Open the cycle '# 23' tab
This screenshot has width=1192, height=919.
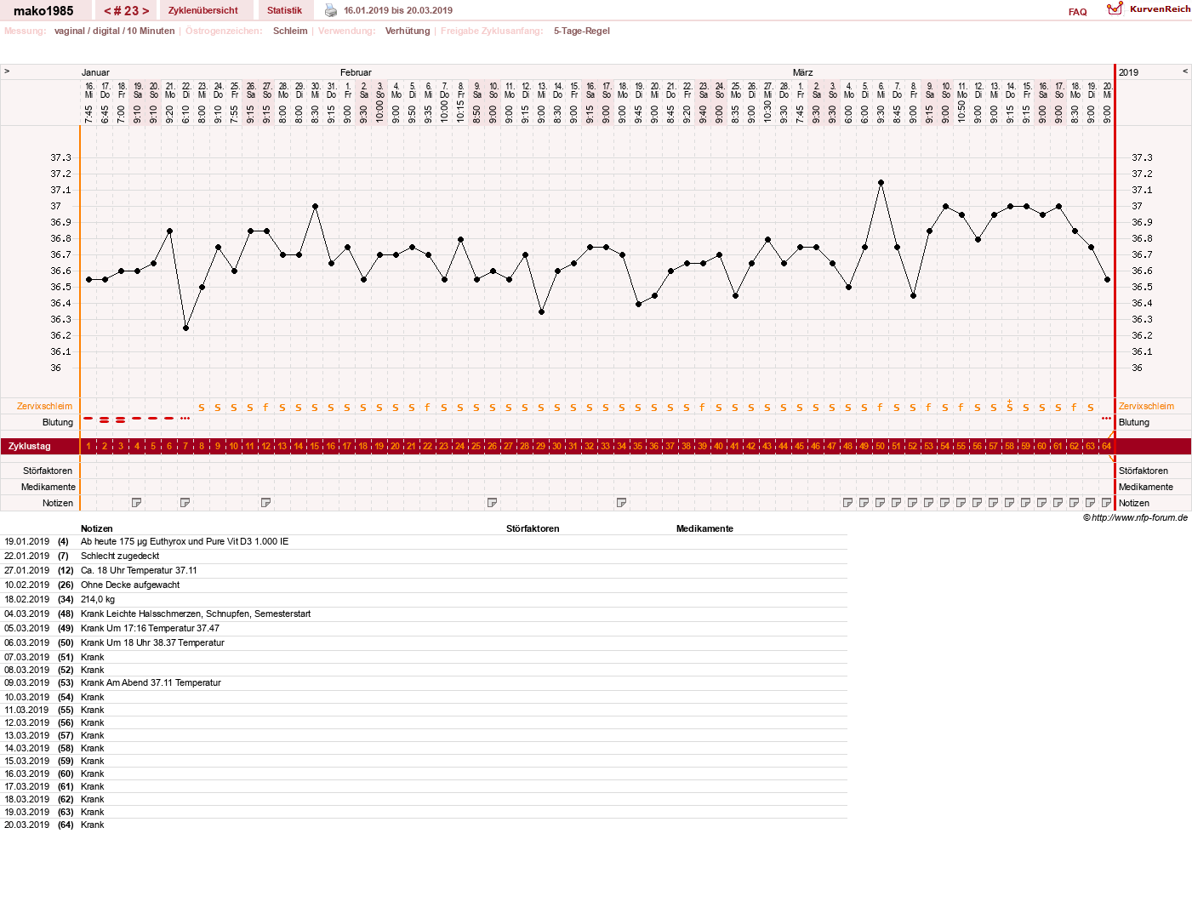coord(126,11)
